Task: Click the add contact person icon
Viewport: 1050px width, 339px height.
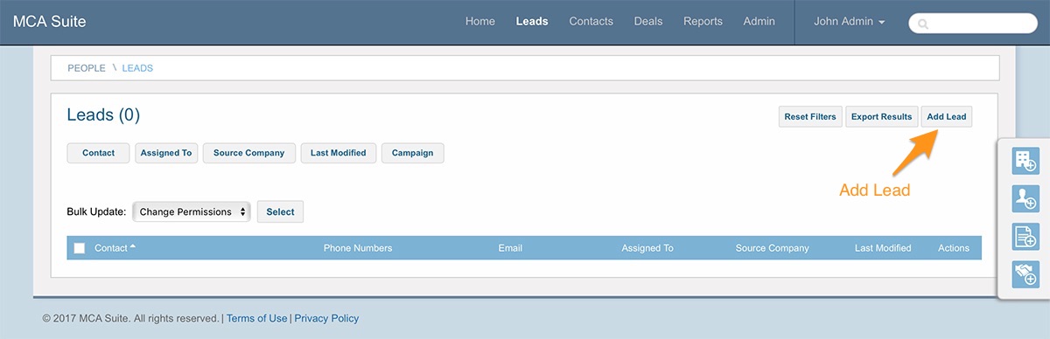Action: coord(1025,198)
